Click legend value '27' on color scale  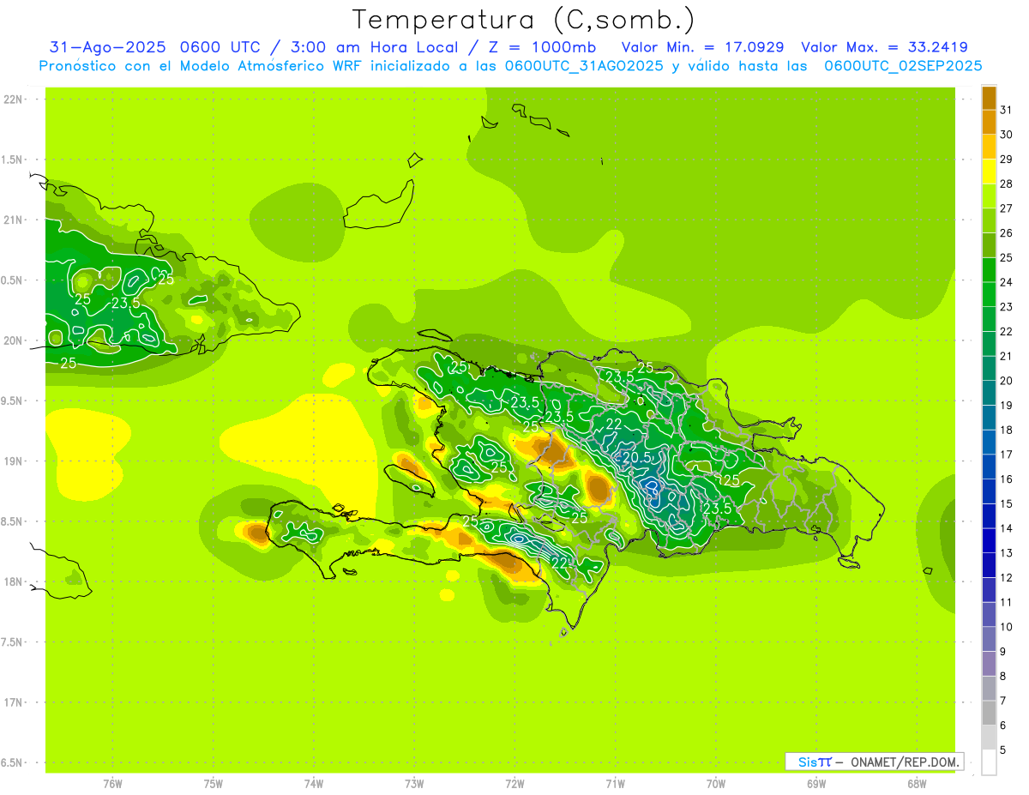1007,208
